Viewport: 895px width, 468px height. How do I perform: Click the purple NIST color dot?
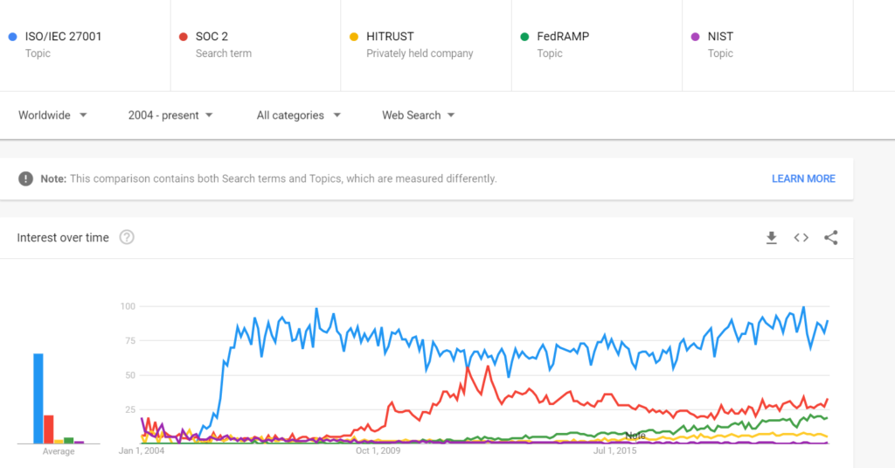coord(695,37)
